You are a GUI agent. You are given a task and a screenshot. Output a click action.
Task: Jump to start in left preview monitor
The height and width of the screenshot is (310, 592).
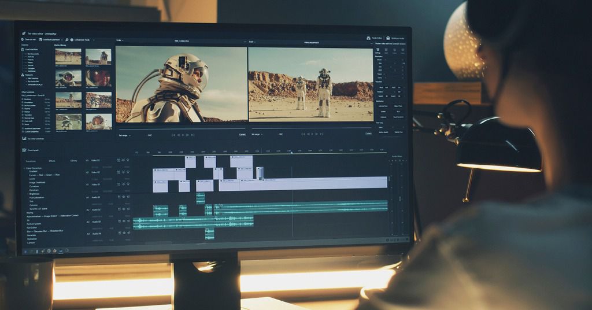pos(173,135)
